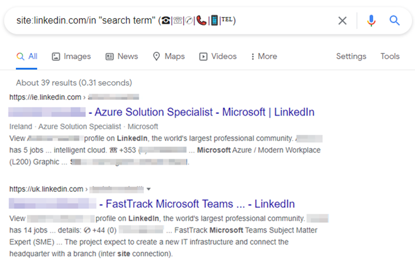Select the News tab icon
Screen dimensions: 415x263
pyautogui.click(x=110, y=56)
